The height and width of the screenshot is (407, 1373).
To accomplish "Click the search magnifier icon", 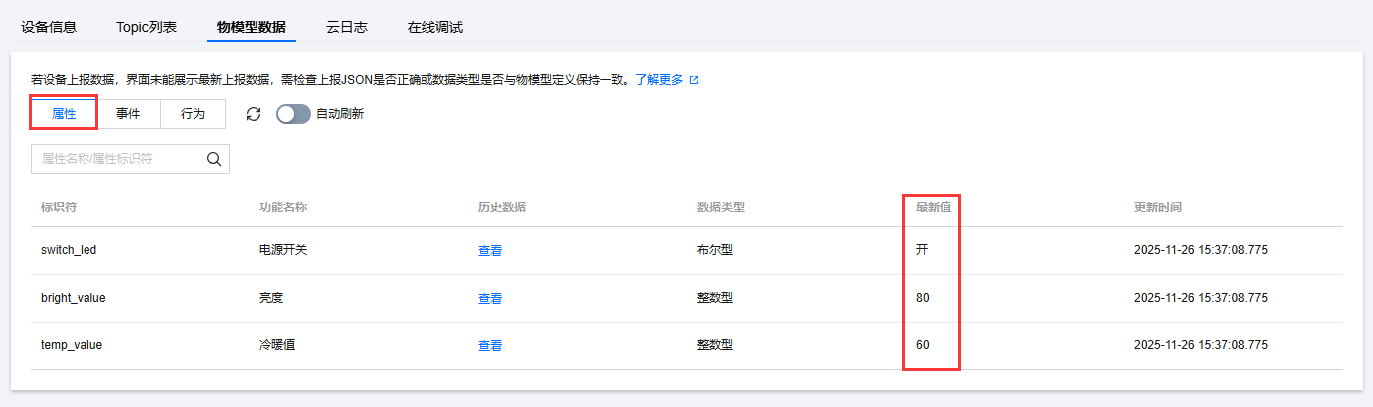I will 214,159.
